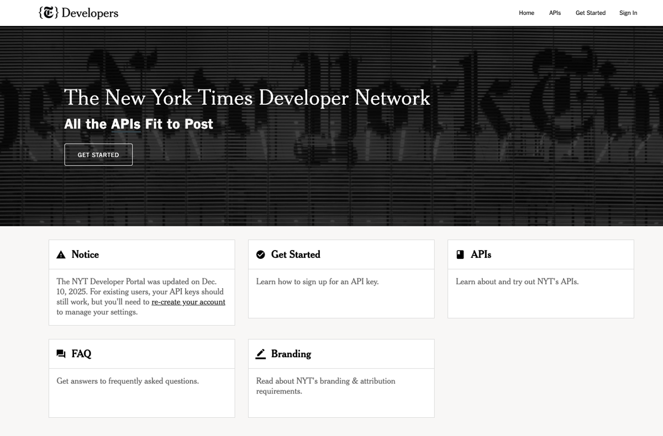Click the NYT Developers logo
Viewport: 663px width, 436px height.
coord(78,13)
